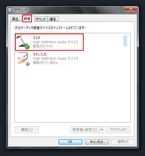Click the microphone volume level meter
The width and height of the screenshot is (145, 156).
click(125, 41)
